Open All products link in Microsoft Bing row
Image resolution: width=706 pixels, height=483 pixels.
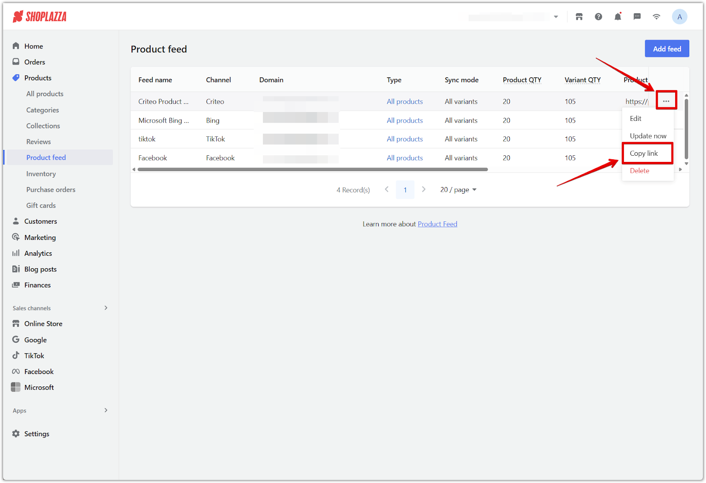pos(405,120)
